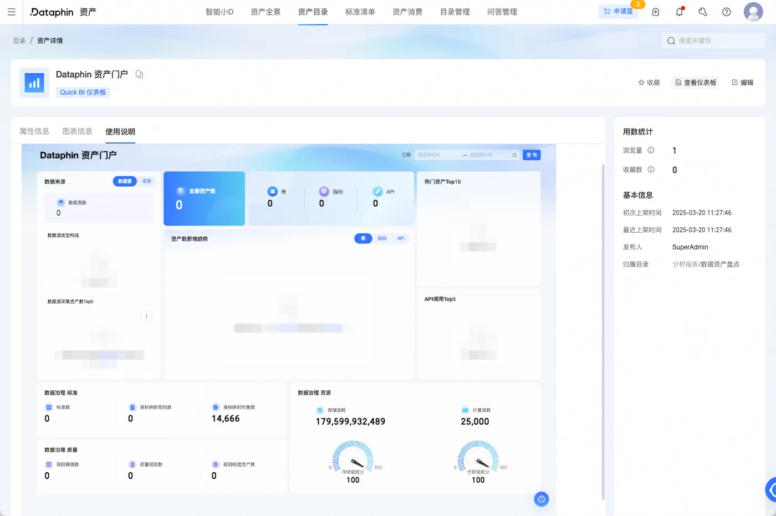Click the 表 count icon
776x516 pixels.
pyautogui.click(x=273, y=192)
